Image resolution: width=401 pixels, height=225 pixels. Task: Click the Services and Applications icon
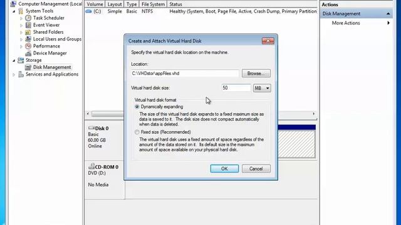21,74
